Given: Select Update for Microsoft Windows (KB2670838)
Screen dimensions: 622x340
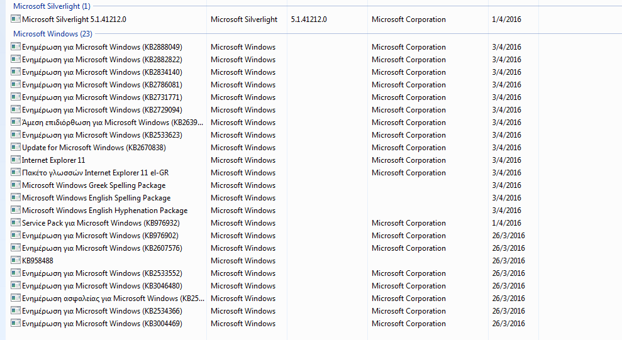Looking at the screenshot, I should [94, 148].
